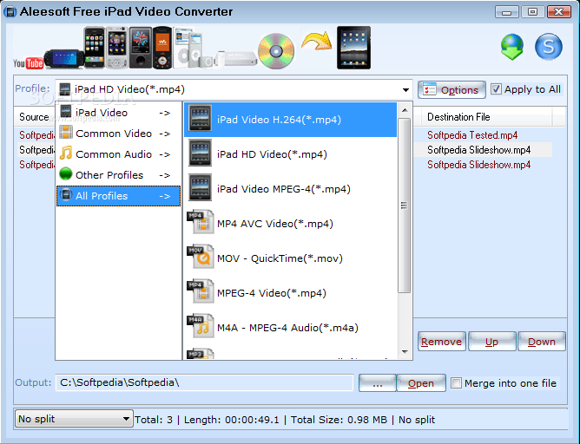The width and height of the screenshot is (580, 444).
Task: Click MOV QuickTime file icon
Action: click(200, 257)
